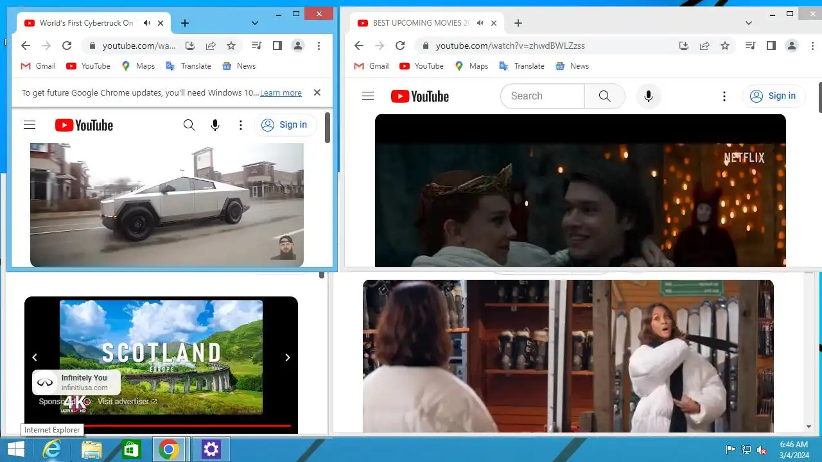Open the side panel in the right window
Viewport: 822px width, 462px height.
click(771, 46)
